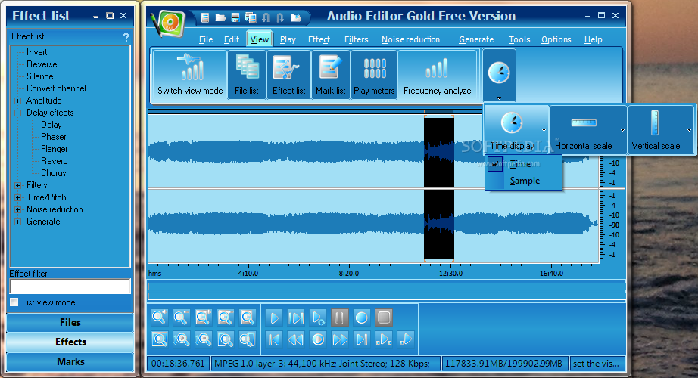Click the Record button

tap(361, 318)
